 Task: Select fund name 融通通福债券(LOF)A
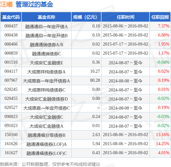tap(46, 145)
